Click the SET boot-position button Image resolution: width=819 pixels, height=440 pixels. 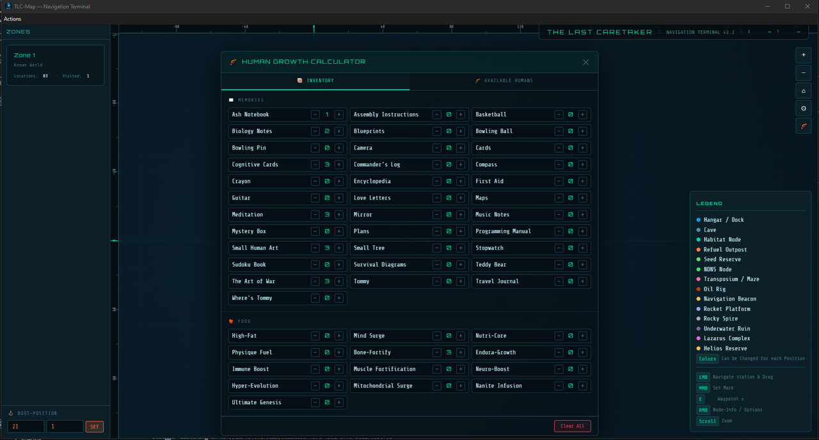[x=95, y=427]
